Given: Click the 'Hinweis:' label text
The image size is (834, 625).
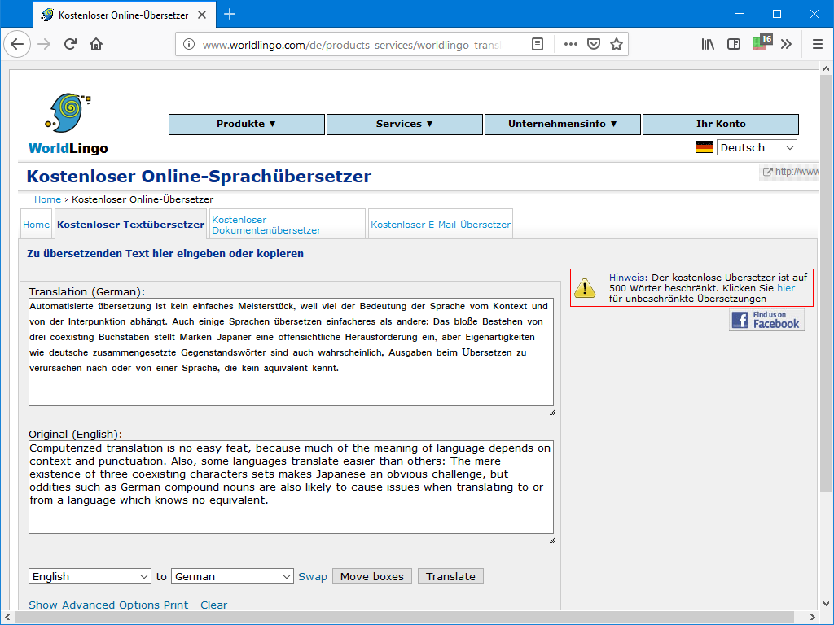Looking at the screenshot, I should coord(628,278).
